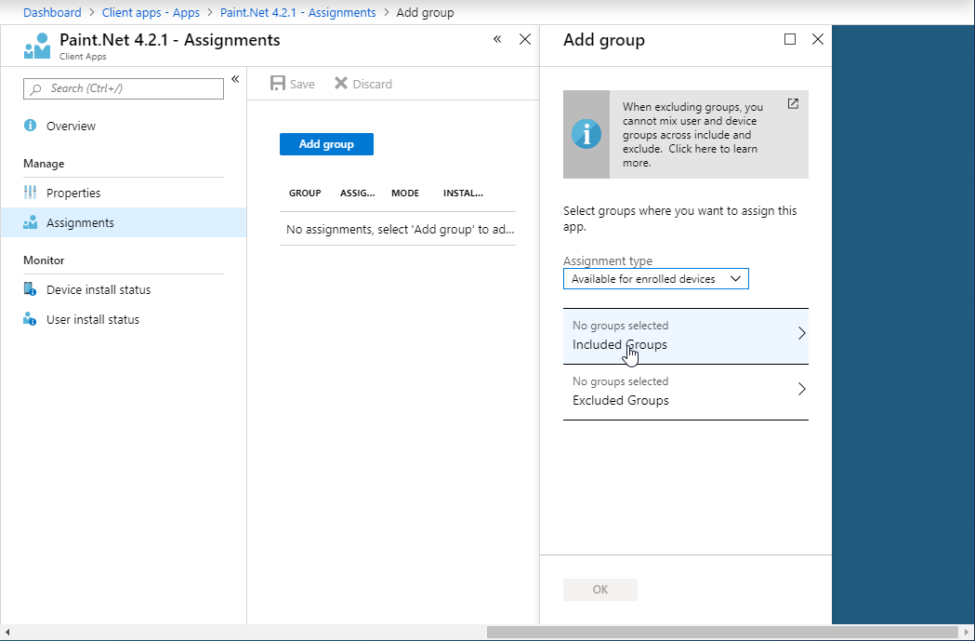Collapse the Assignments blade with double chevron
Image resolution: width=975 pixels, height=641 pixels.
(497, 39)
